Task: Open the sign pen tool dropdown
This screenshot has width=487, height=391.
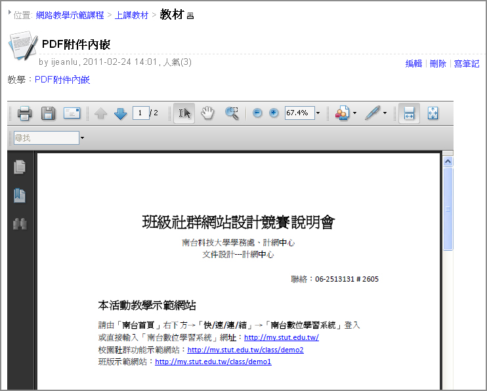Action: coord(385,113)
